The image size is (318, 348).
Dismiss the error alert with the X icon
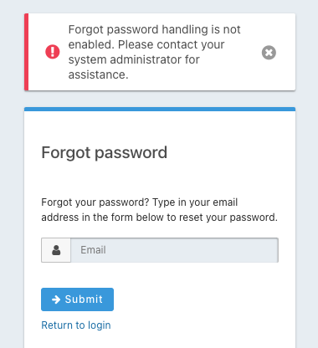[269, 53]
